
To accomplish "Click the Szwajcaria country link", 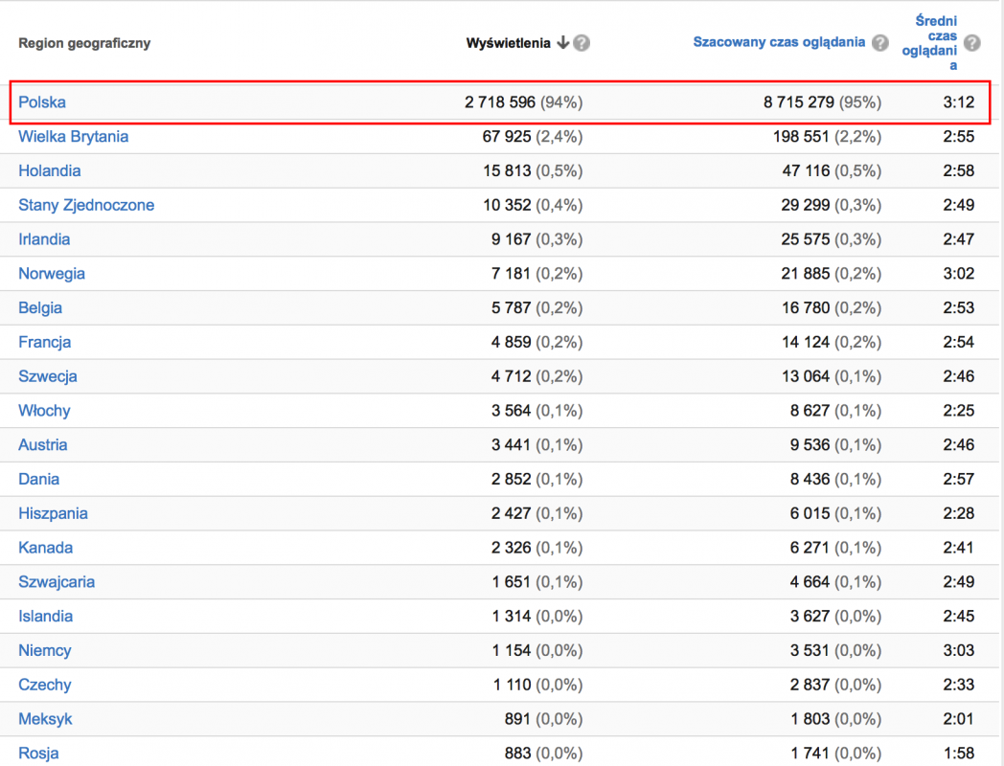I will pos(57,582).
